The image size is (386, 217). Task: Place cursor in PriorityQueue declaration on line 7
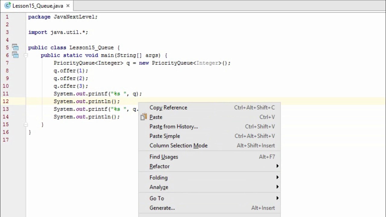tap(142, 63)
